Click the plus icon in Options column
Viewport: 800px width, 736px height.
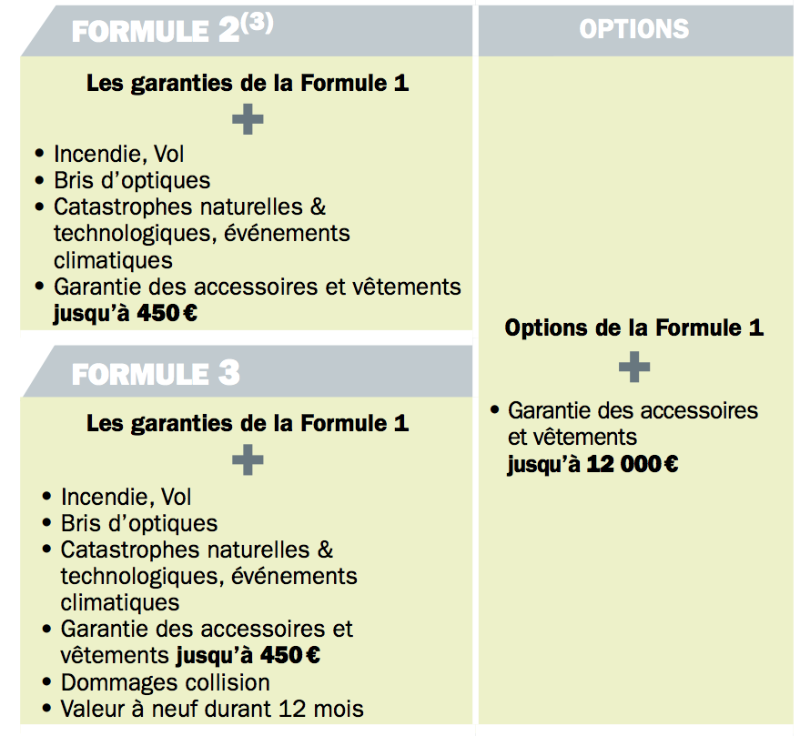tap(634, 367)
